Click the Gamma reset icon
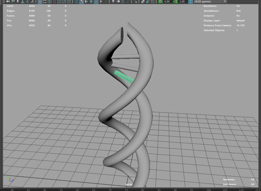 coord(175,2)
